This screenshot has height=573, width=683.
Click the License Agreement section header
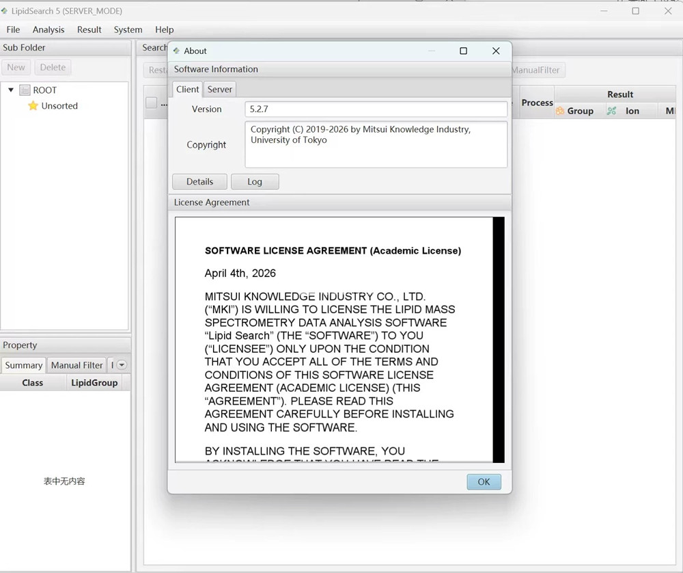(x=339, y=202)
